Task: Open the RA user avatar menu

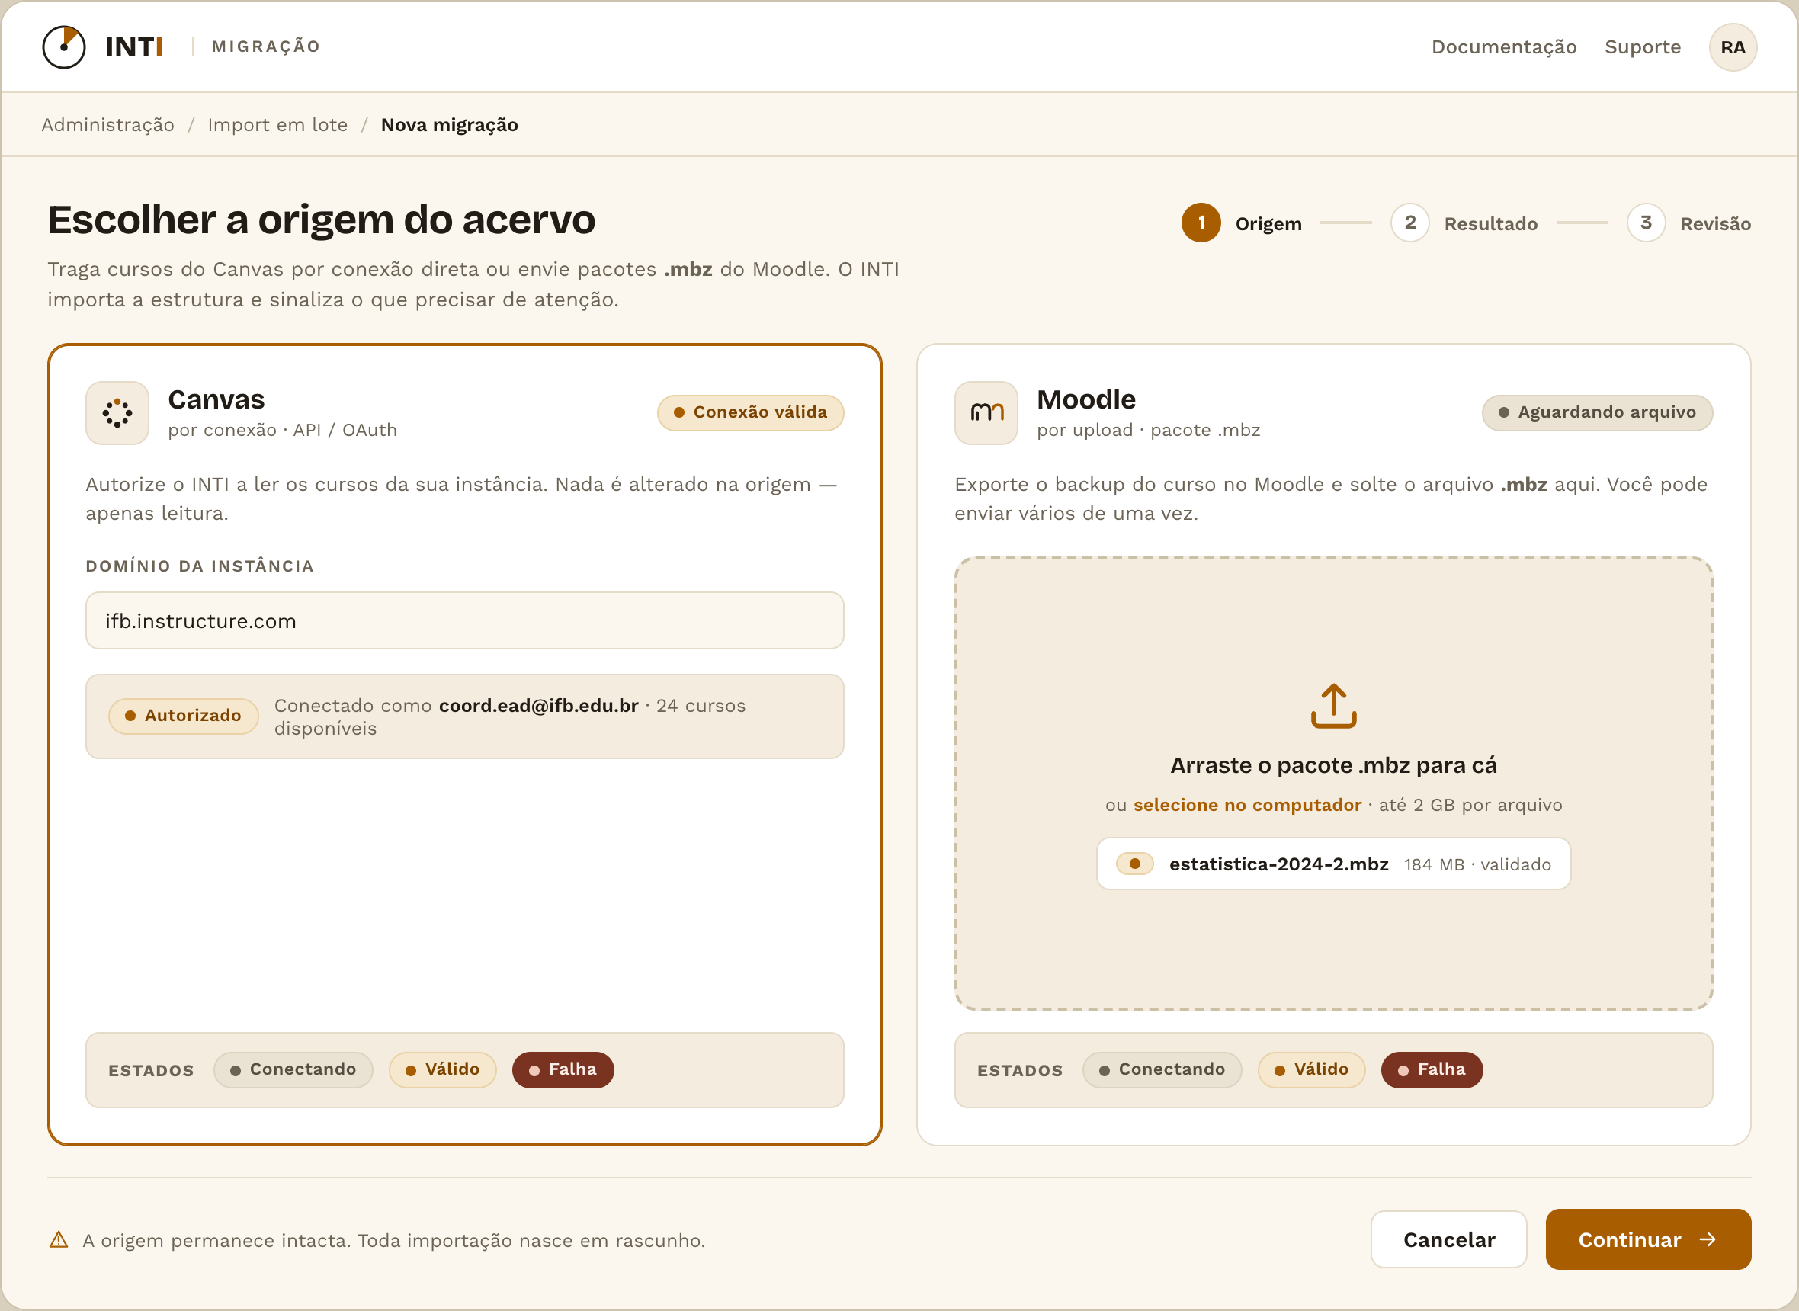Action: click(1733, 47)
